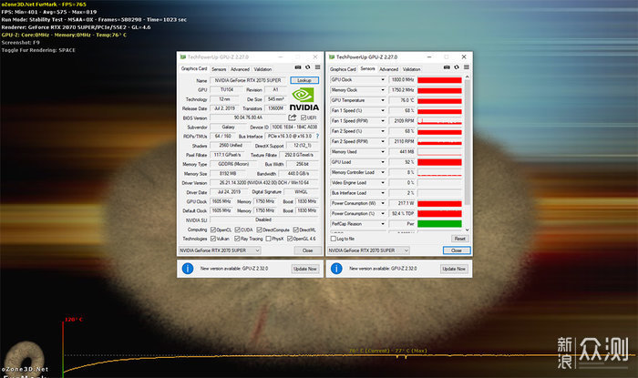Select Graphics Card tab in left window
The height and width of the screenshot is (378, 638).
(x=194, y=68)
